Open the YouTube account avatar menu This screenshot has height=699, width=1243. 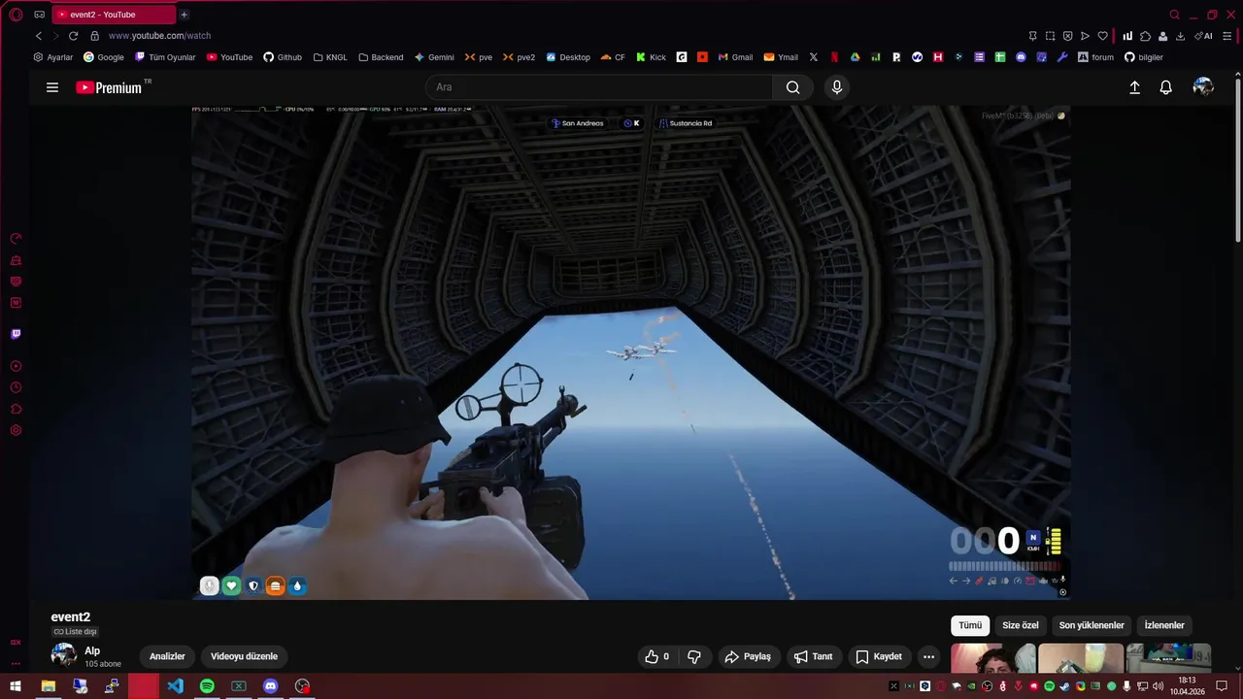click(1203, 87)
